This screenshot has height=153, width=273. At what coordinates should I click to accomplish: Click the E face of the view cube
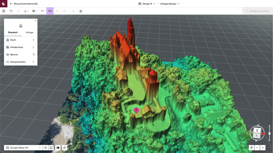coord(257,136)
